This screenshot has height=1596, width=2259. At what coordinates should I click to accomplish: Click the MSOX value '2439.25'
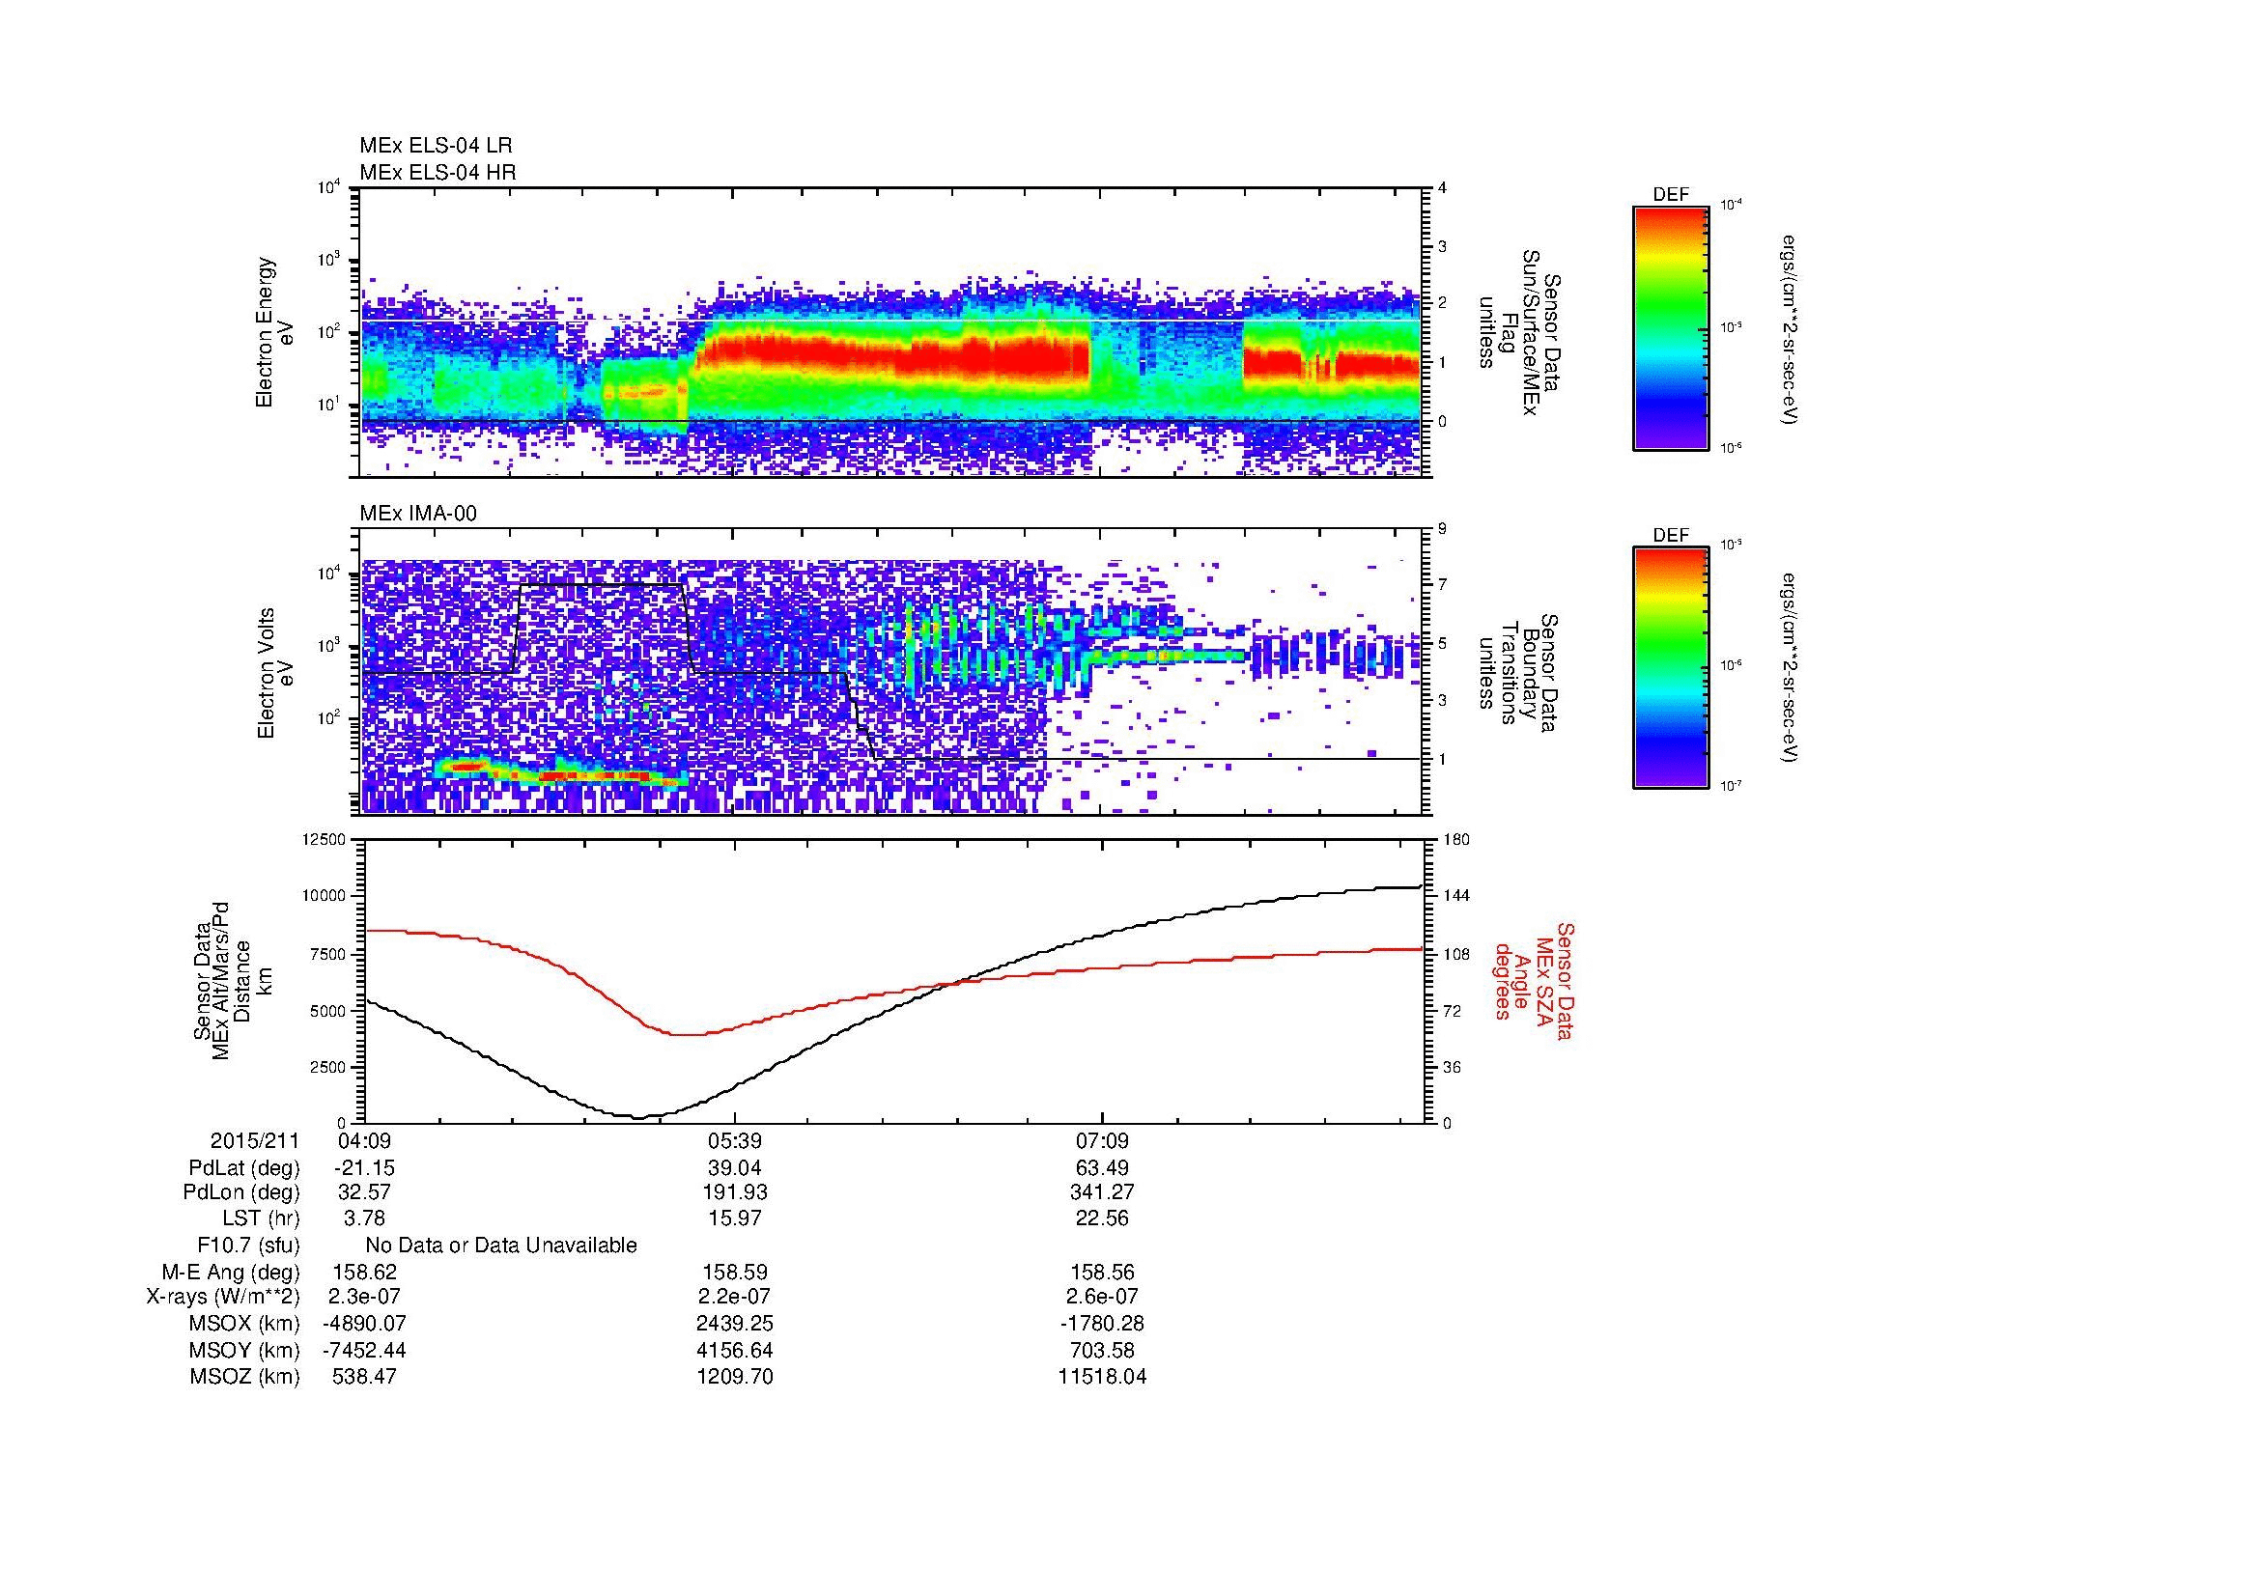click(x=734, y=1324)
